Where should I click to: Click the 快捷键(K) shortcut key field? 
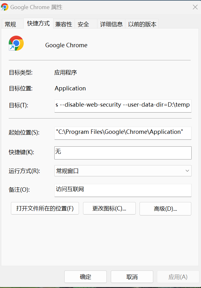click(122, 153)
